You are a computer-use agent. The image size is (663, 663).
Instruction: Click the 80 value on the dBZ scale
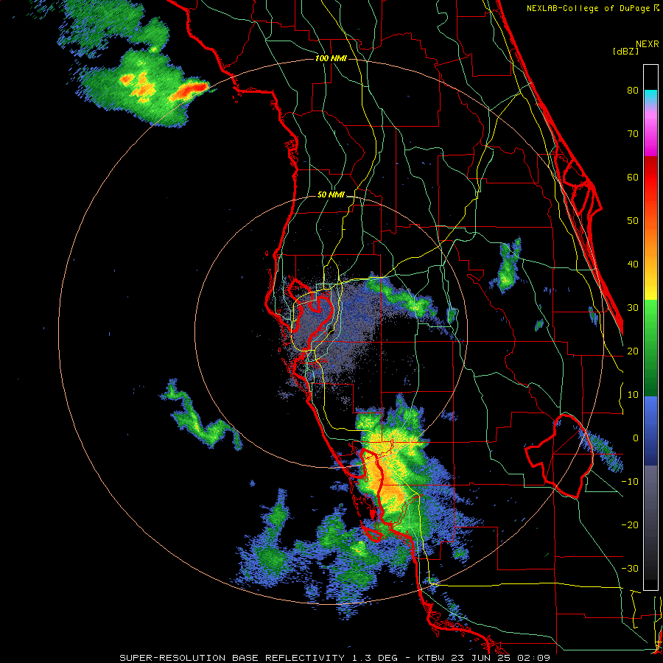point(633,91)
